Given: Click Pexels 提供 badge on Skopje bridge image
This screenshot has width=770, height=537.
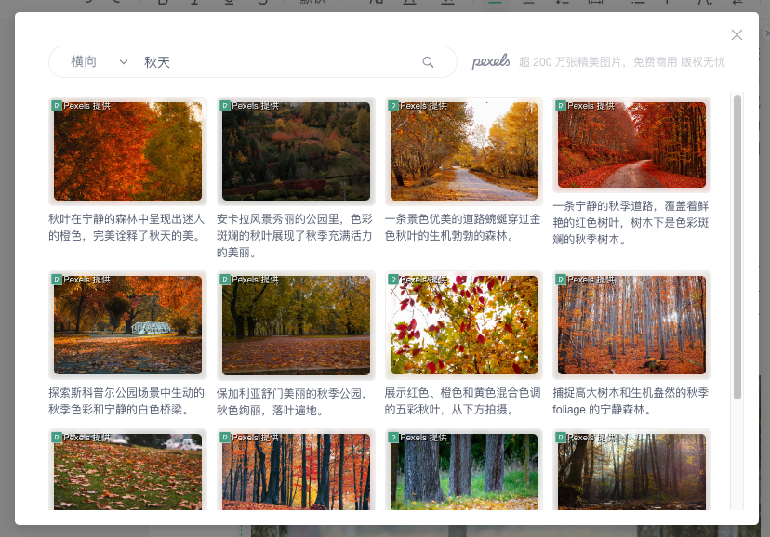Looking at the screenshot, I should tap(82, 279).
